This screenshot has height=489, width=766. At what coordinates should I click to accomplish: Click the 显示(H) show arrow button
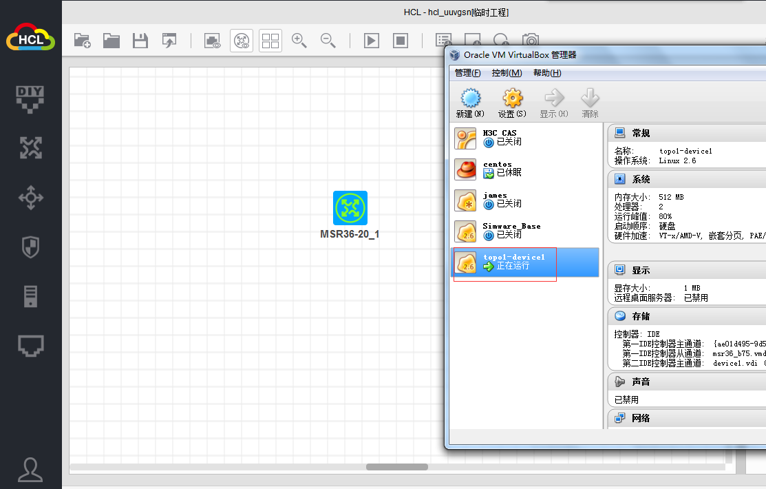pyautogui.click(x=554, y=103)
